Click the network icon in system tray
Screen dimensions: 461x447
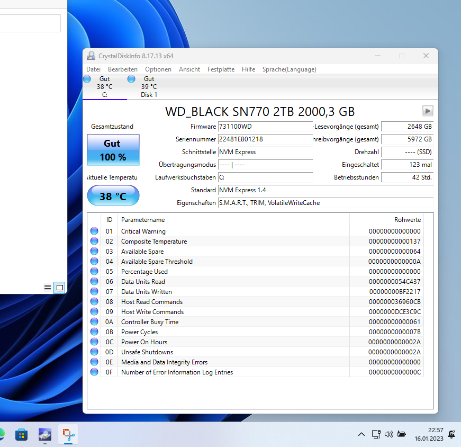376,434
